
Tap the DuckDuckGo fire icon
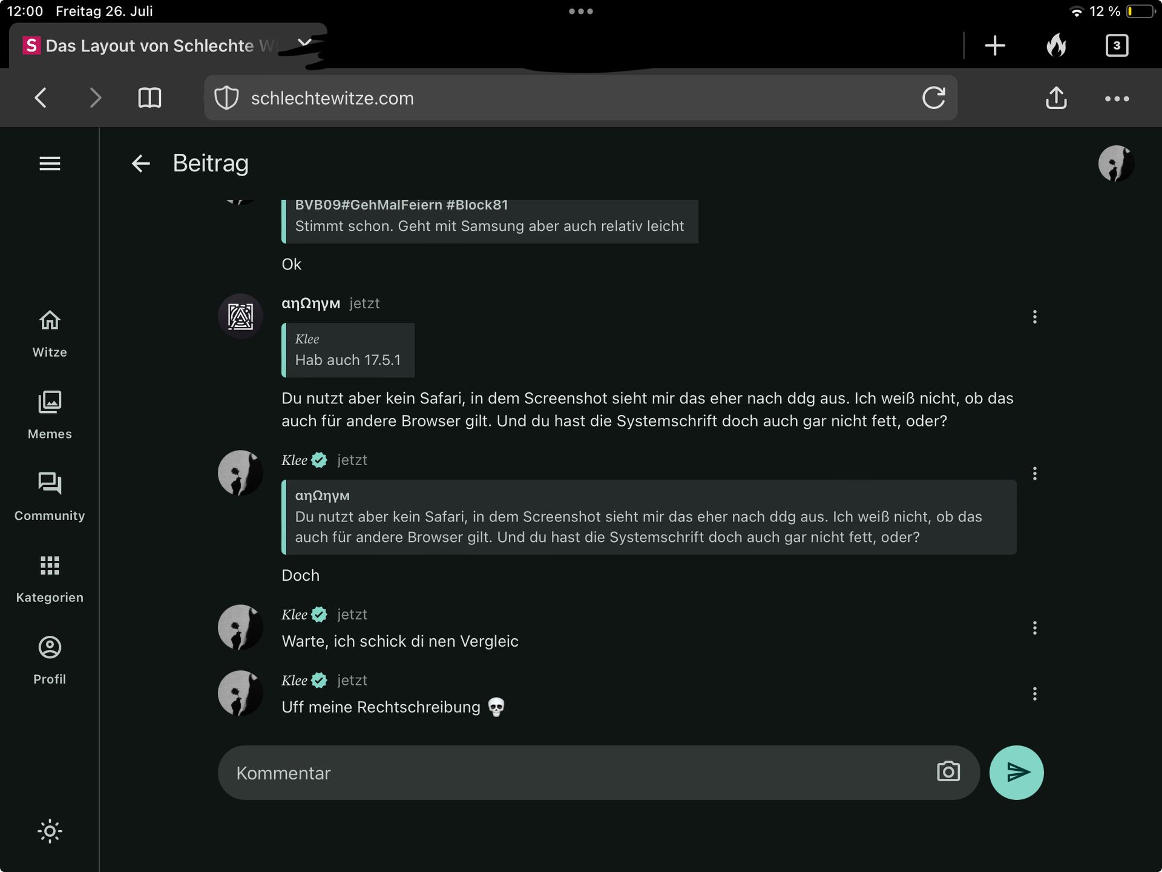tap(1056, 45)
